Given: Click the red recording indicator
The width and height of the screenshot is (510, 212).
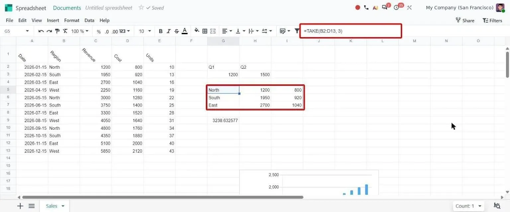Looking at the screenshot, I should 358,7.
